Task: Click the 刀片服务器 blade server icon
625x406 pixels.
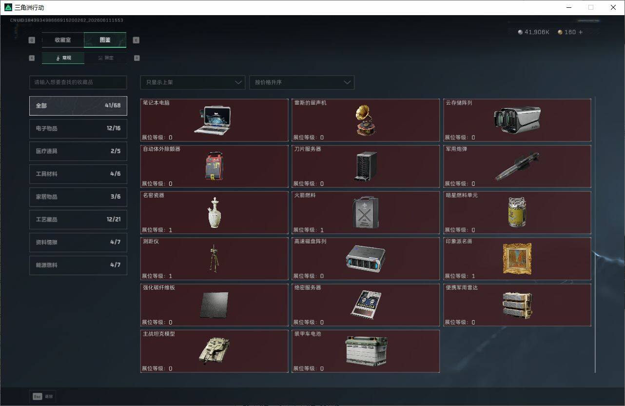Action: [x=366, y=166]
